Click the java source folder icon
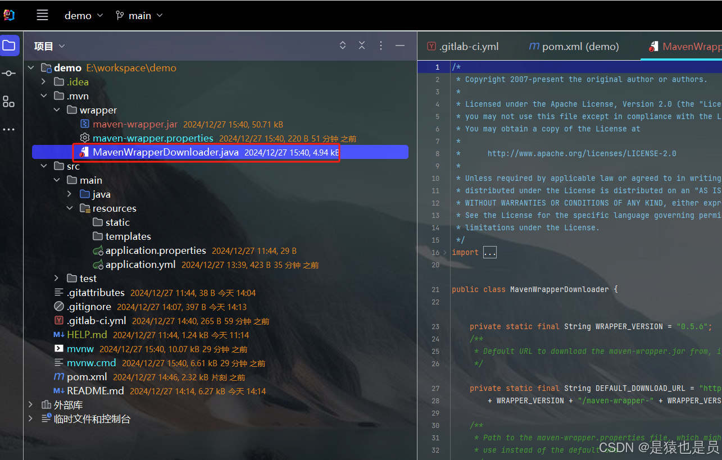The width and height of the screenshot is (722, 460). [85, 194]
